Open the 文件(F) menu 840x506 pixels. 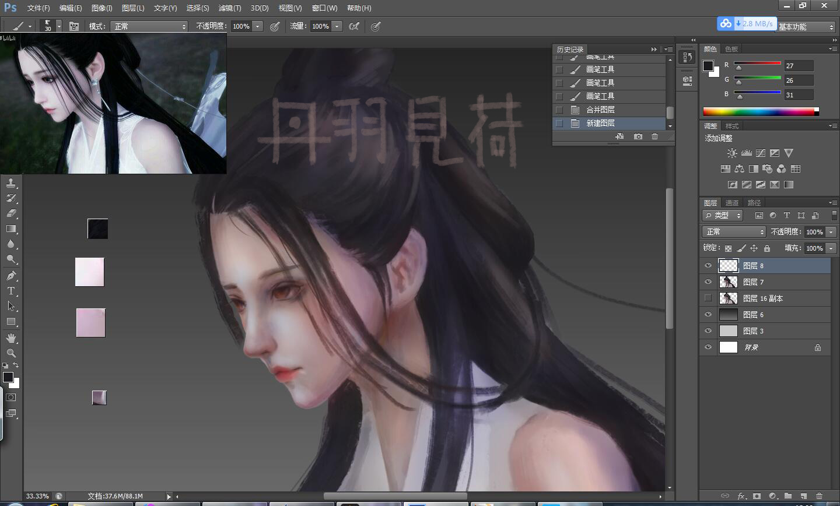38,8
